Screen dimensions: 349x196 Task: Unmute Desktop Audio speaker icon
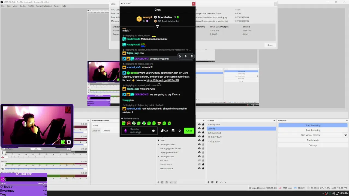pyautogui.click(x=3, y=157)
